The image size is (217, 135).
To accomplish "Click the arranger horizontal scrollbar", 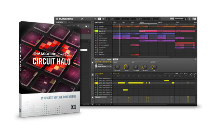I will [x=153, y=57].
